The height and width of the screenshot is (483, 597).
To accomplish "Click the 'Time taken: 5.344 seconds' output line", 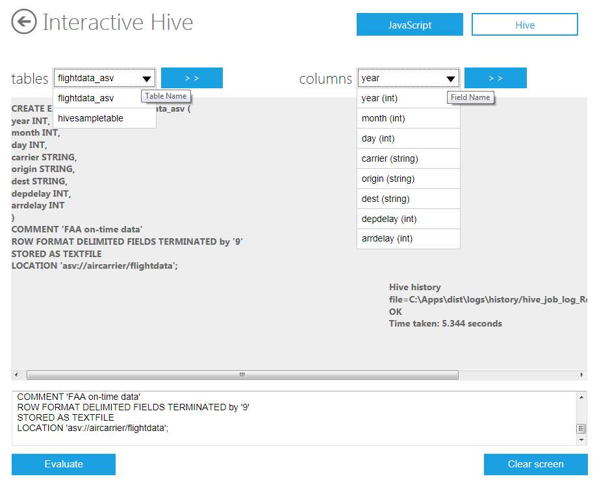I will [446, 323].
